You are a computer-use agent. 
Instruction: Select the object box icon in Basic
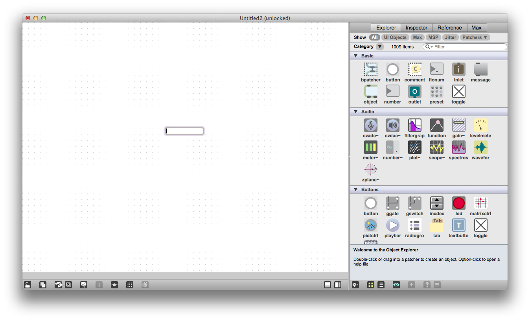370,92
